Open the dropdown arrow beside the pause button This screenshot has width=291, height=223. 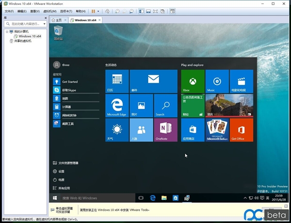tap(98, 11)
